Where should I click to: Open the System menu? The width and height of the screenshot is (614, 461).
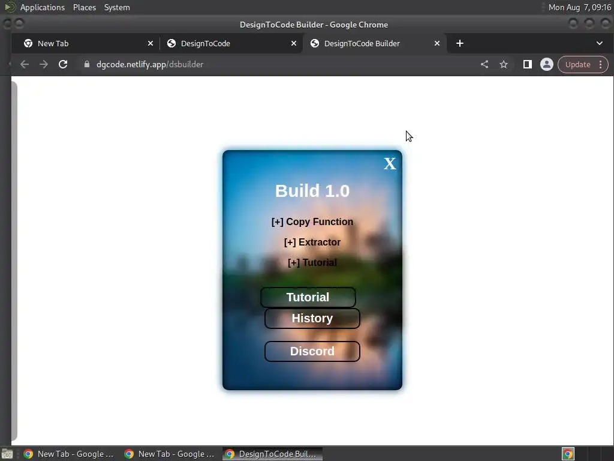(117, 7)
